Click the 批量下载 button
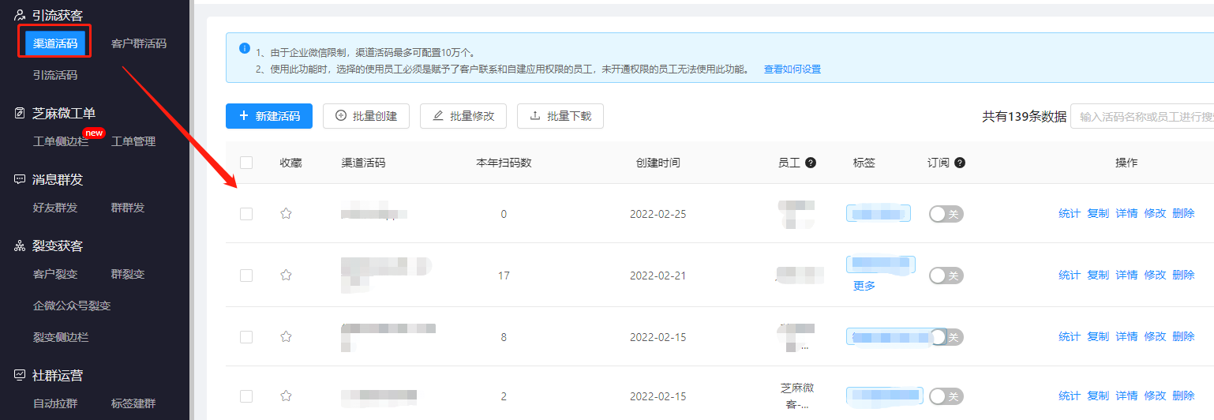Viewport: 1214px width, 420px height. [560, 116]
